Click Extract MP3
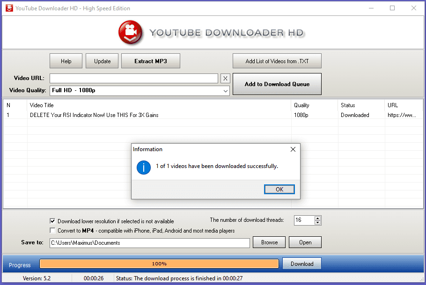The height and width of the screenshot is (285, 426). pyautogui.click(x=151, y=61)
